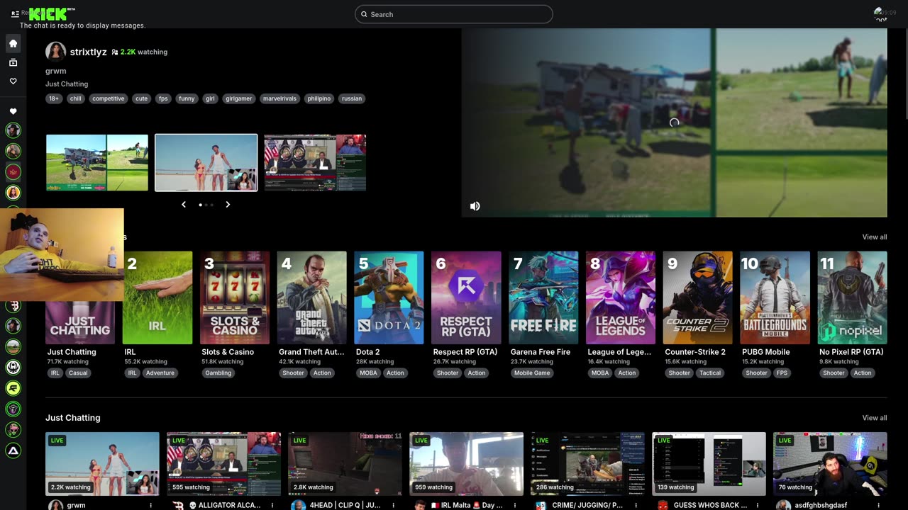908x510 pixels.
Task: Show next featured stream in carousel
Action: pyautogui.click(x=228, y=205)
